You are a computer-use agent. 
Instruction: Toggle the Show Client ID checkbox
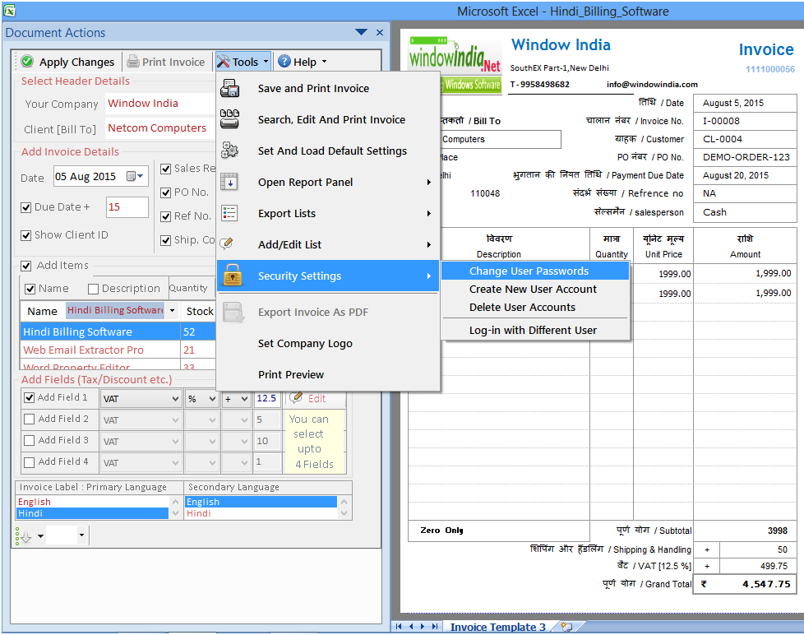pyautogui.click(x=25, y=235)
